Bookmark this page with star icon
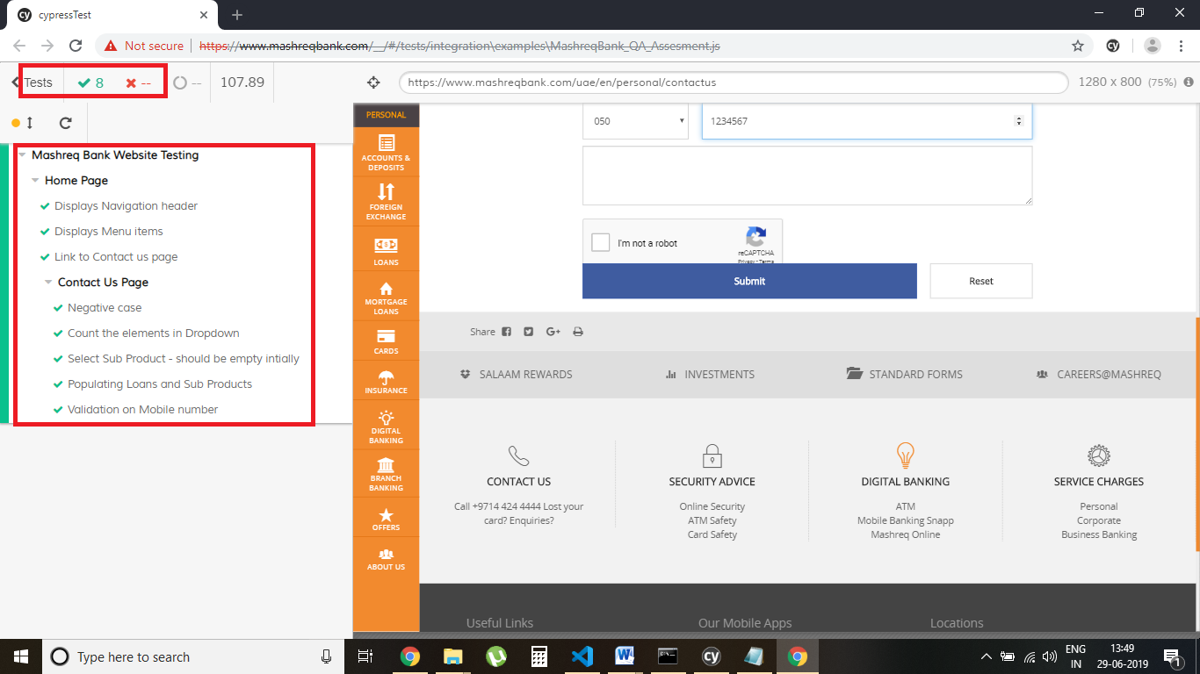Screen dimensions: 1200x674 (1077, 46)
